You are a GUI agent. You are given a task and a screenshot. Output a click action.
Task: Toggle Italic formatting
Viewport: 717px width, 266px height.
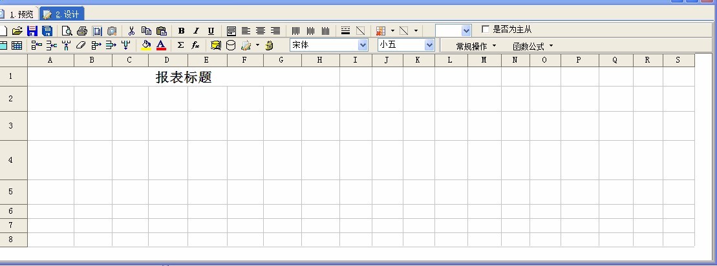tap(196, 30)
